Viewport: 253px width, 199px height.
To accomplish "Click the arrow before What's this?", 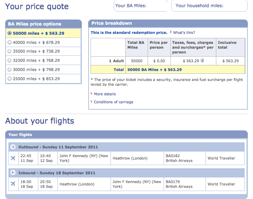I will tap(171, 32).
